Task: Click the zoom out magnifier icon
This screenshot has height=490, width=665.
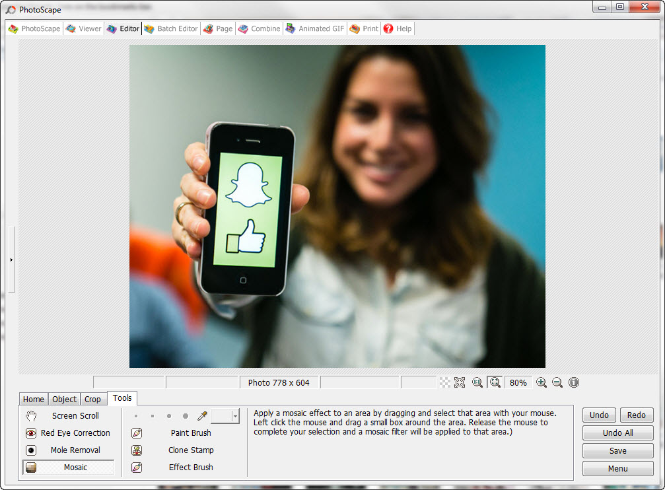Action: (x=557, y=382)
